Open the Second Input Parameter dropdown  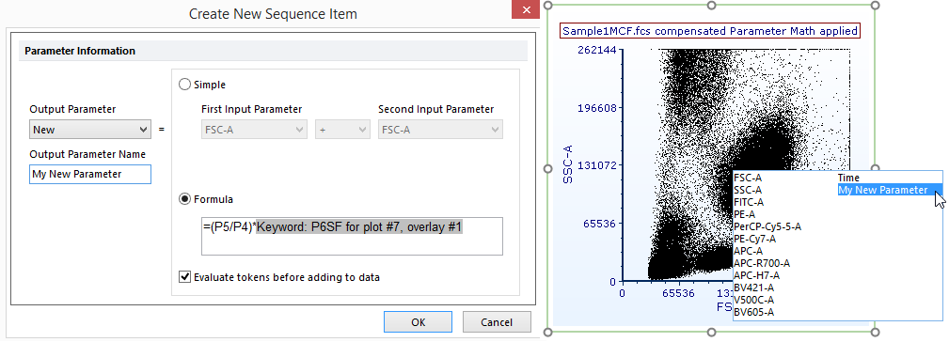(440, 130)
